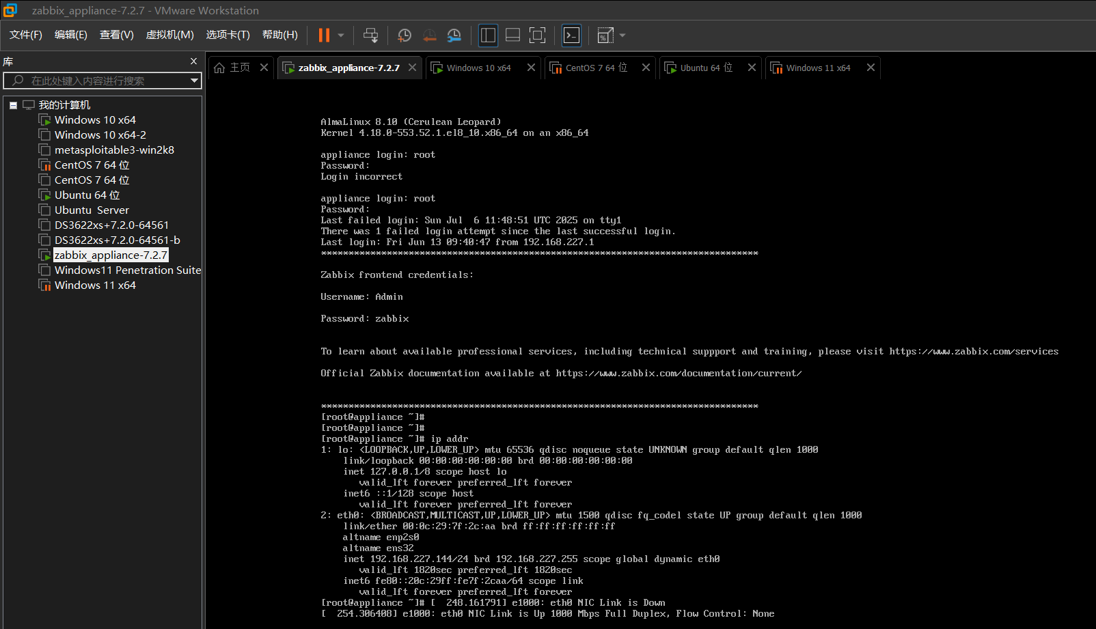Open the Snapshot Manager icon
The height and width of the screenshot is (629, 1096).
[454, 35]
